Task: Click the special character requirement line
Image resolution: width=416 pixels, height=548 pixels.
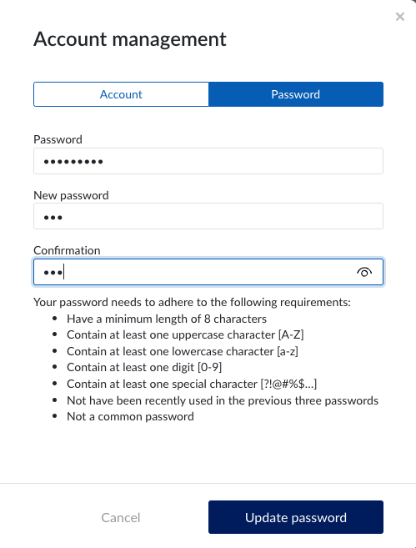Action: pyautogui.click(x=192, y=384)
